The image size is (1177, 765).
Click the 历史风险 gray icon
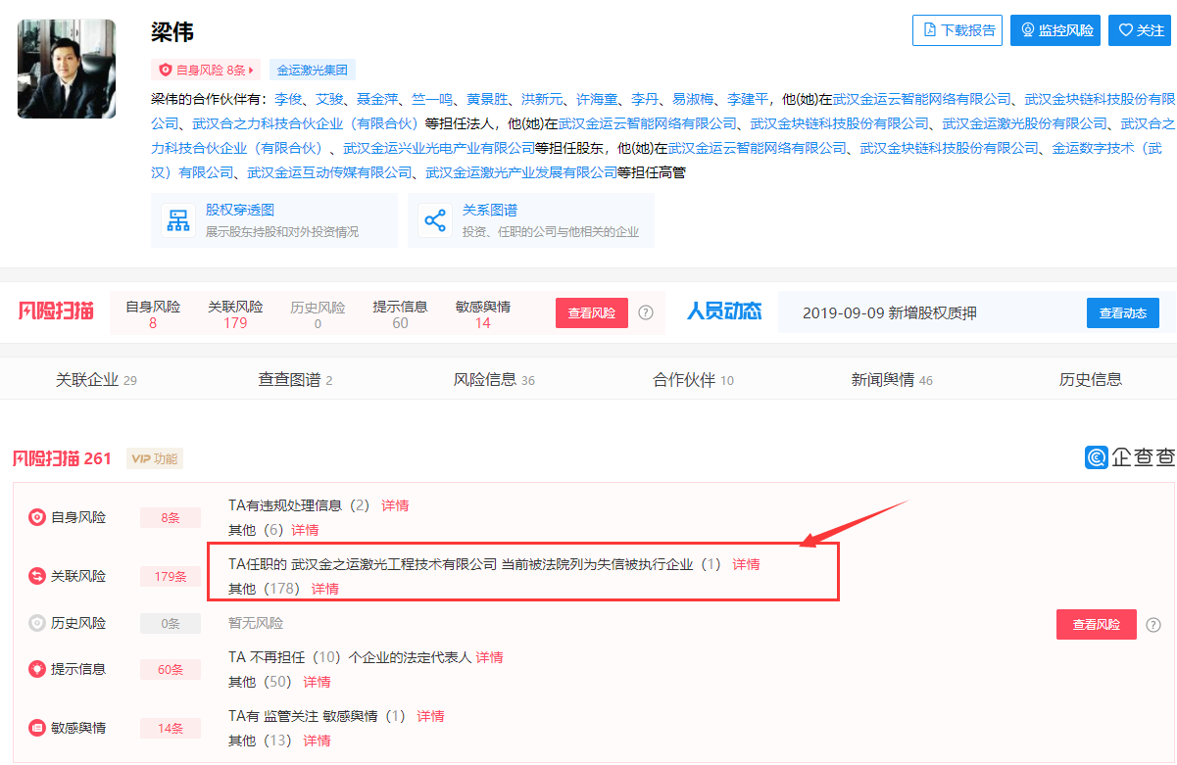[x=37, y=623]
